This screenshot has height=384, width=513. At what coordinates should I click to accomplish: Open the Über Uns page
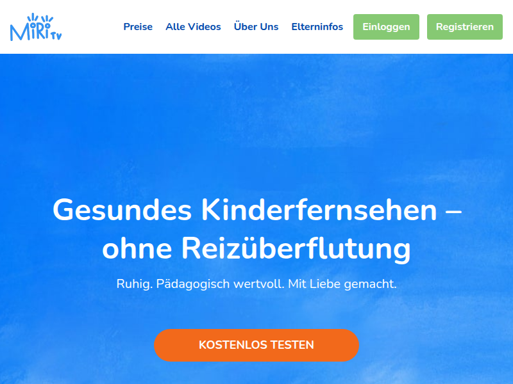[256, 26]
